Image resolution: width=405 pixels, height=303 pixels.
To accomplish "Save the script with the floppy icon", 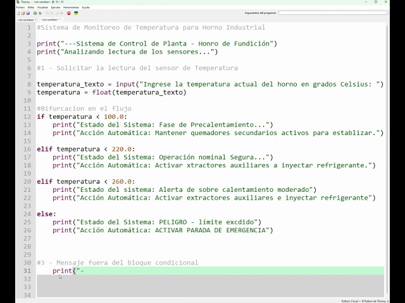I will pyautogui.click(x=28, y=13).
